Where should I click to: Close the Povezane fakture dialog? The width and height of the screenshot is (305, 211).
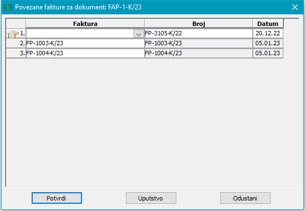[x=295, y=7]
